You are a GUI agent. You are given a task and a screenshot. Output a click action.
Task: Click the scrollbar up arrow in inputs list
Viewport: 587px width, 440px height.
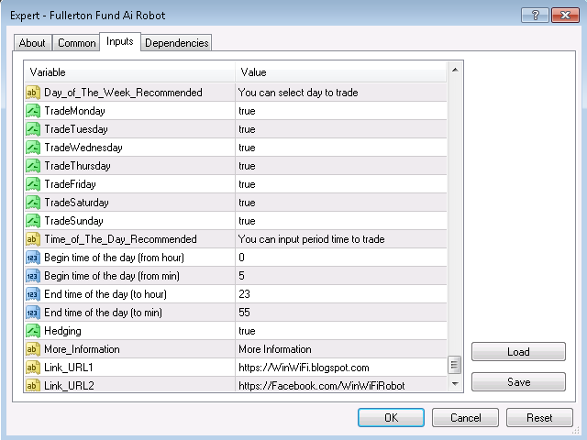pyautogui.click(x=455, y=70)
